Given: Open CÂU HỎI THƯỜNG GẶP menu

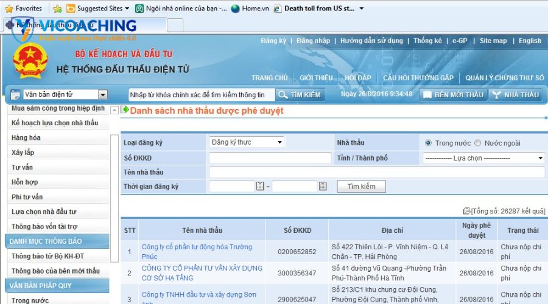Looking at the screenshot, I should pos(418,78).
